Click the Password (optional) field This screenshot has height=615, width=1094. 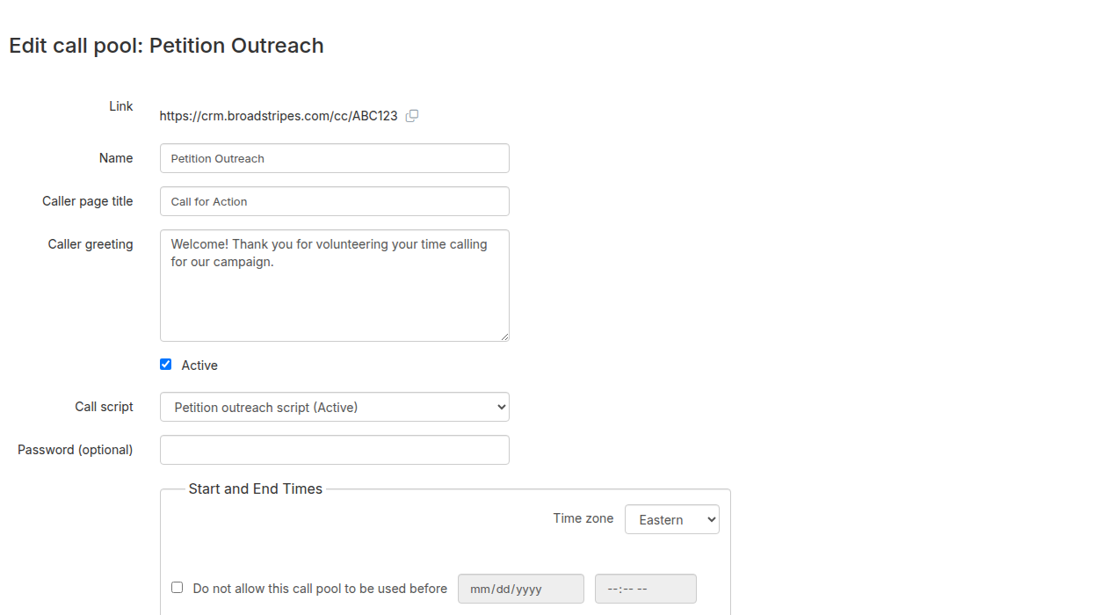[x=335, y=450]
